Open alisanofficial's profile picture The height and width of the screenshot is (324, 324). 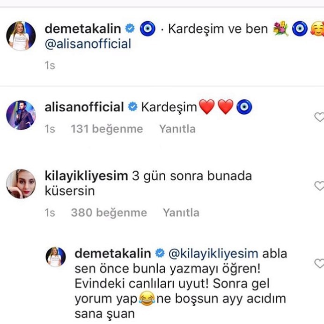coord(21,115)
